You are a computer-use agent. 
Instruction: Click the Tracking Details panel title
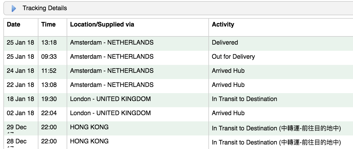(x=45, y=8)
